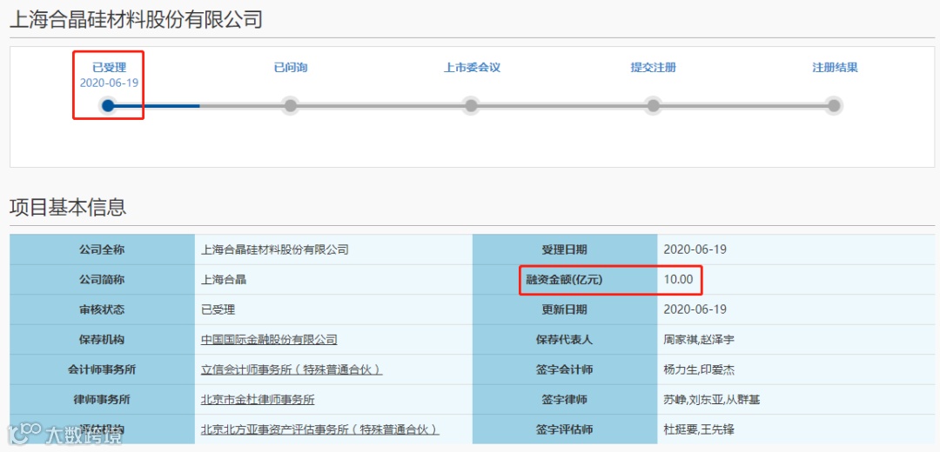The width and height of the screenshot is (940, 452).
Task: Click the 受理日期 label cell
Action: [565, 249]
